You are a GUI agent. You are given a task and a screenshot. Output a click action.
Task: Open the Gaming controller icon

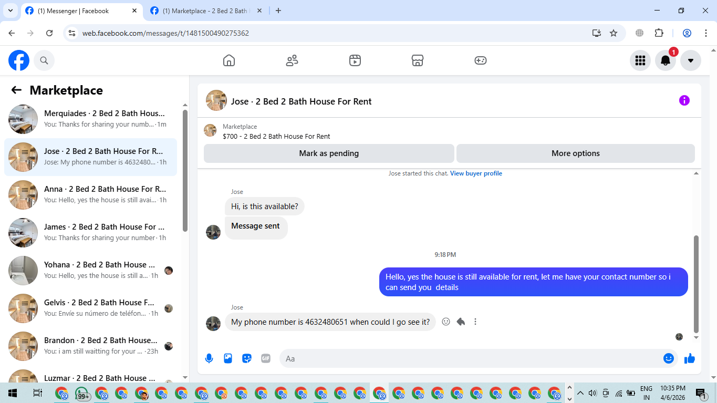[x=481, y=60]
